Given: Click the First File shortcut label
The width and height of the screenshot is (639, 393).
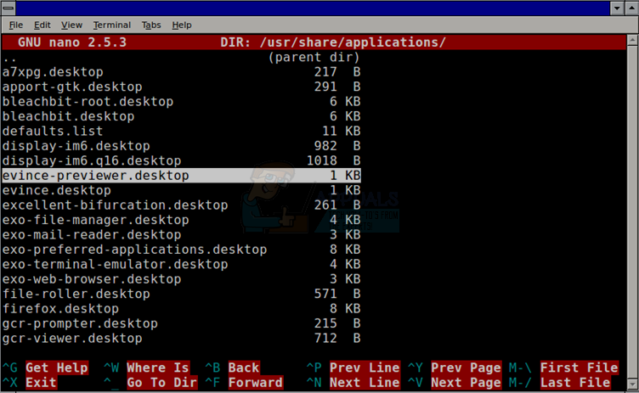Looking at the screenshot, I should (x=580, y=368).
